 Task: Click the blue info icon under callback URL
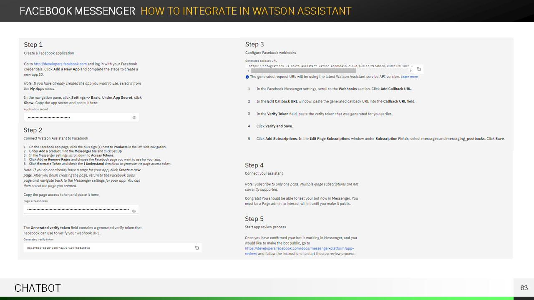tap(247, 77)
